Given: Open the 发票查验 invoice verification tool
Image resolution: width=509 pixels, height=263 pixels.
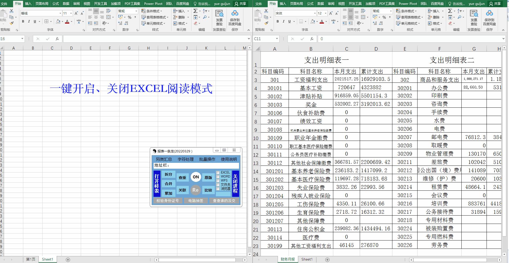Looking at the screenshot, I should [x=219, y=17].
